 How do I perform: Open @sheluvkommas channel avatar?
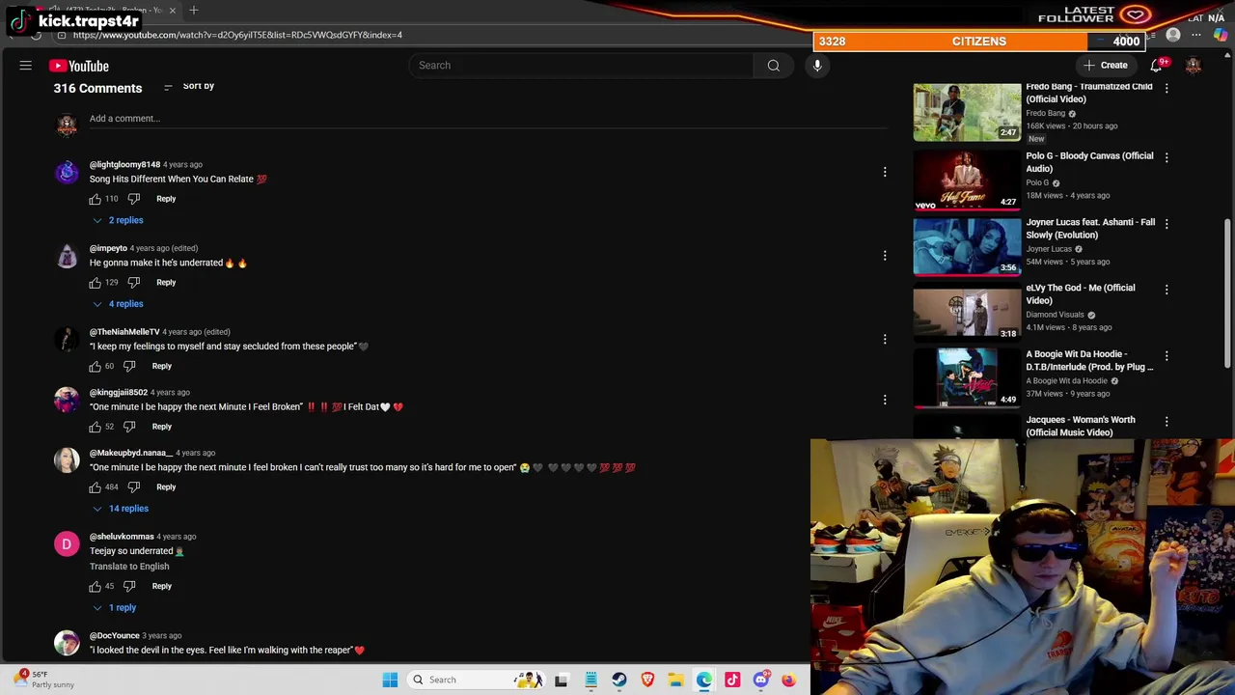tap(67, 544)
